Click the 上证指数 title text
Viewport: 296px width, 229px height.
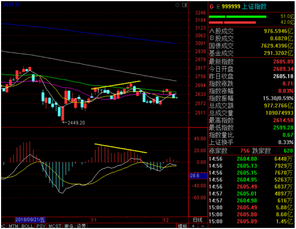(x=254, y=6)
